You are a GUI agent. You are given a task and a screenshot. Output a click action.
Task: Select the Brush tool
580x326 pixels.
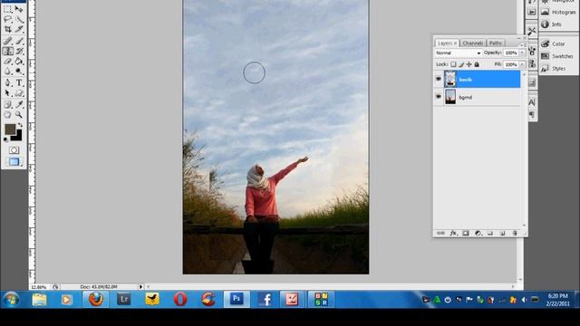19,41
